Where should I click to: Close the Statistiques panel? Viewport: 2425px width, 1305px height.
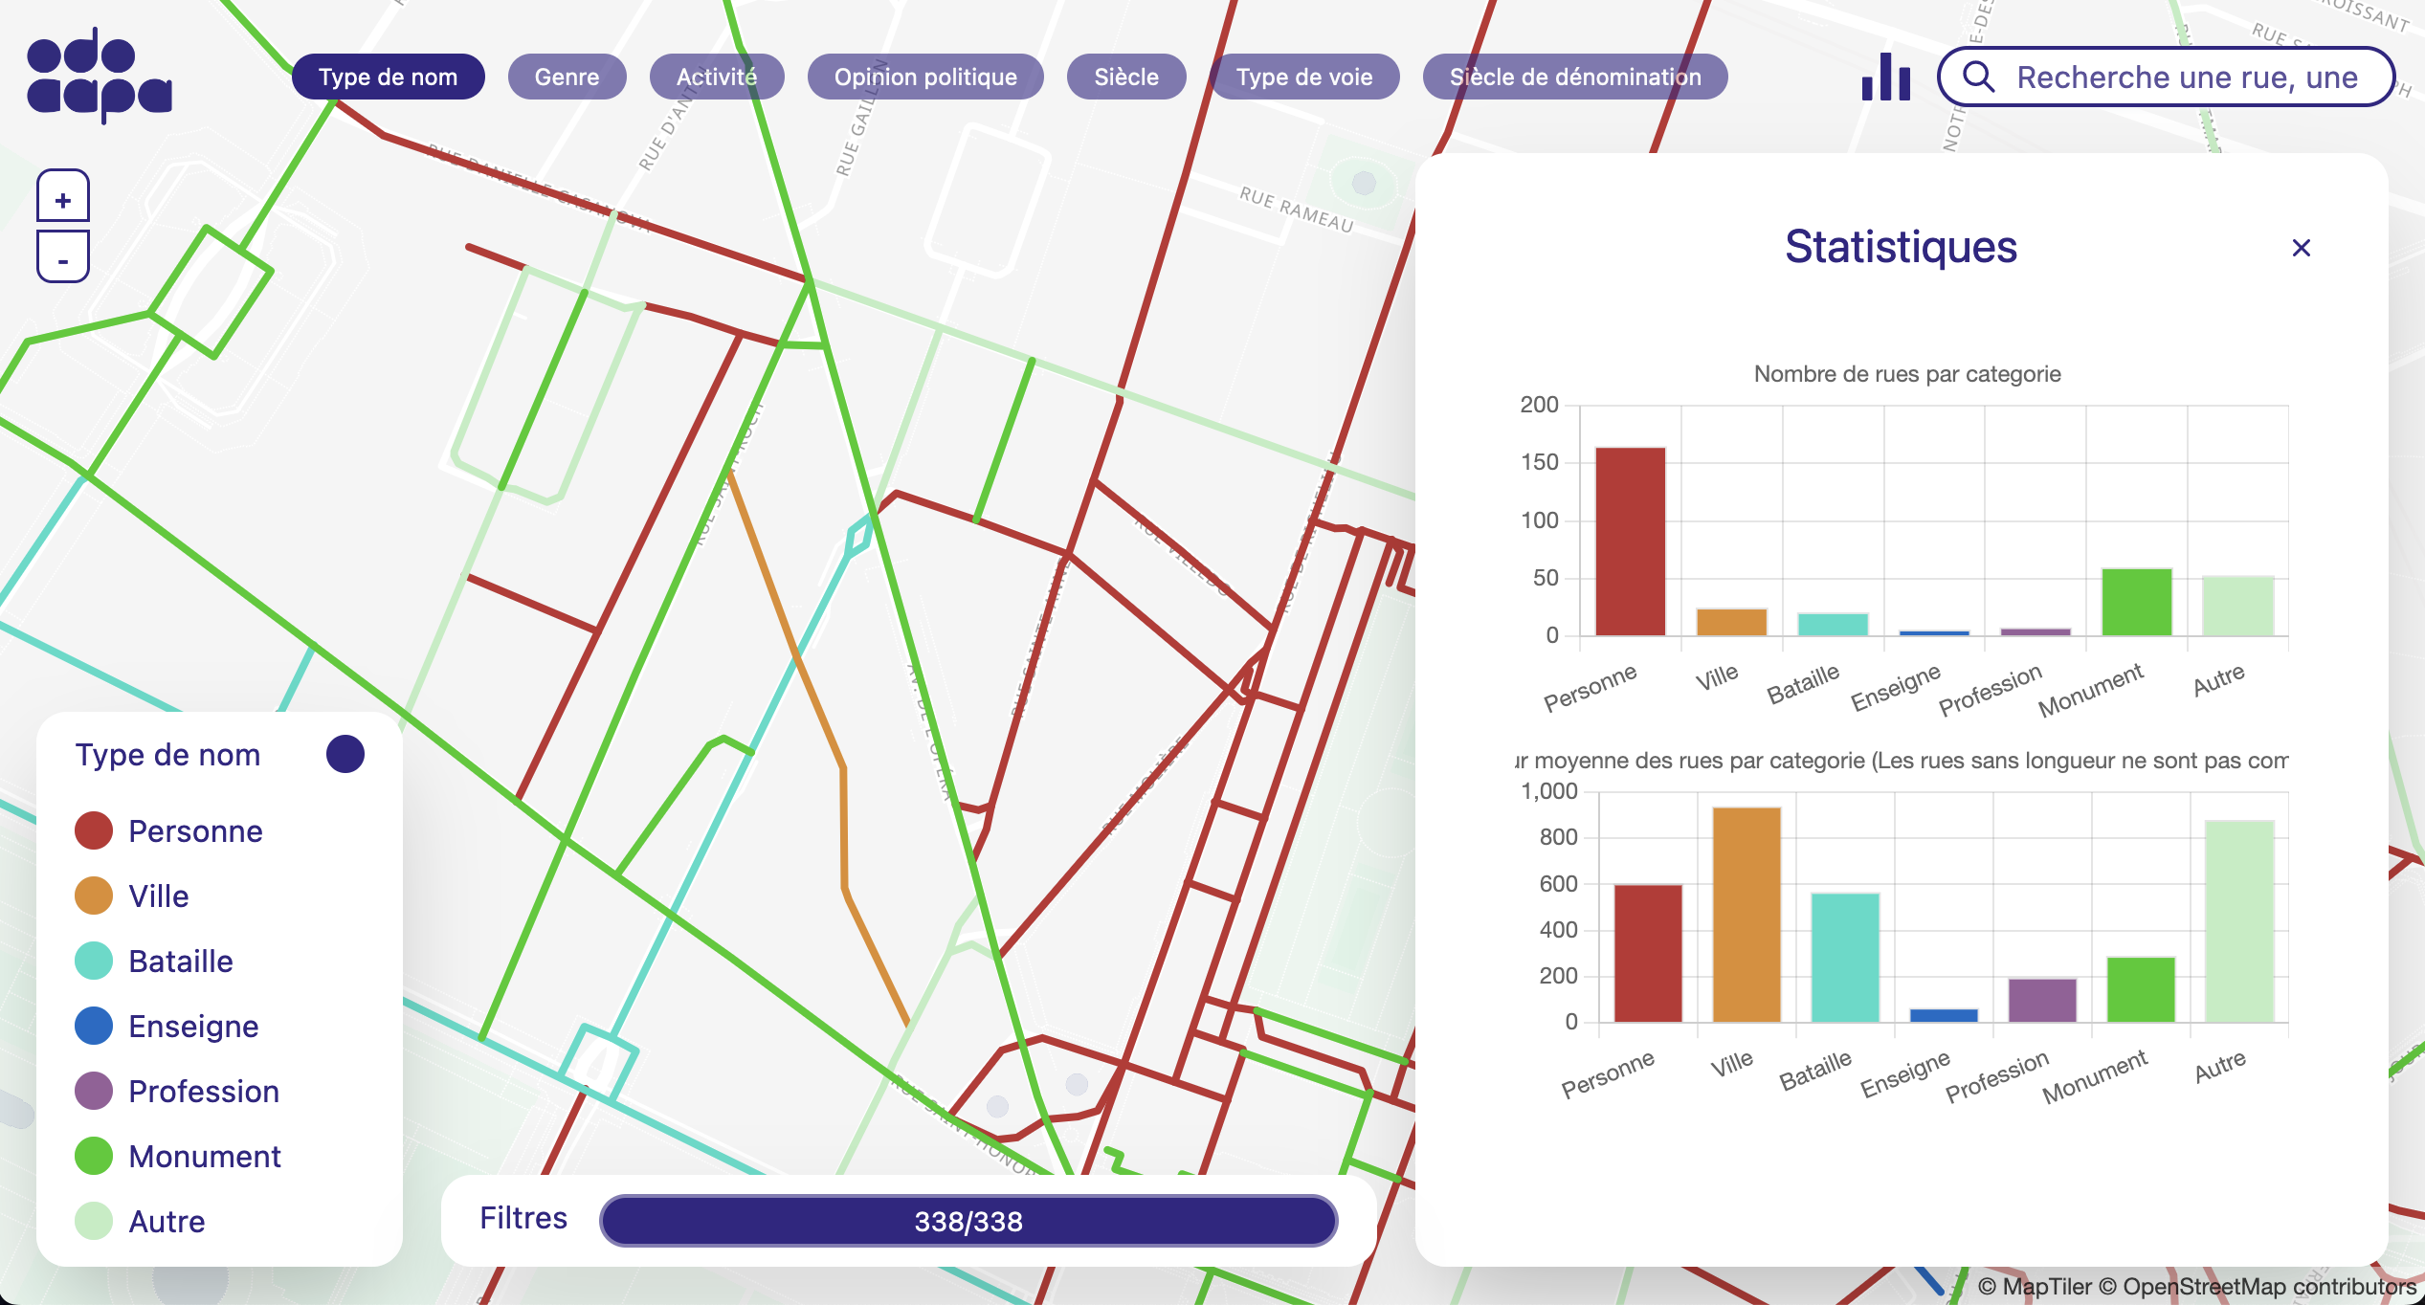tap(2301, 248)
